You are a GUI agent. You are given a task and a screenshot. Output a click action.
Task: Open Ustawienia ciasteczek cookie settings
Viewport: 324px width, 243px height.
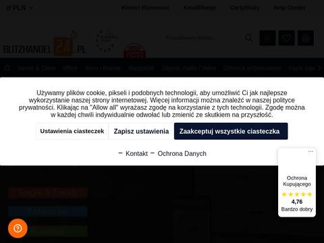coord(72,131)
